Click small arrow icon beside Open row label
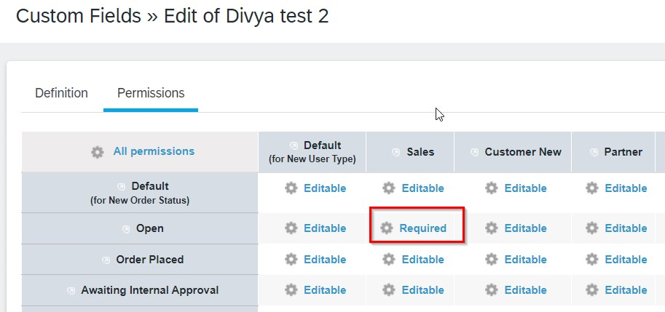Image resolution: width=665 pixels, height=312 pixels. (126, 229)
